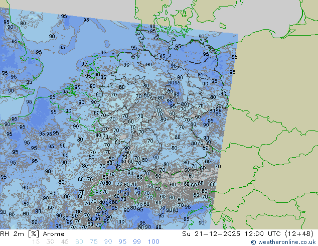The width and height of the screenshot is (318, 246).
Task: Select the 100 value in the color scale legend
Action: point(153,242)
